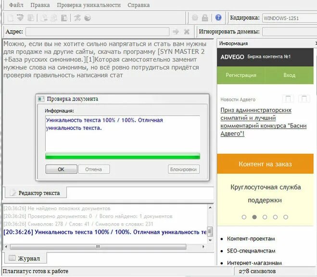Open the Приз администраторских симпатий news link

click(x=264, y=122)
